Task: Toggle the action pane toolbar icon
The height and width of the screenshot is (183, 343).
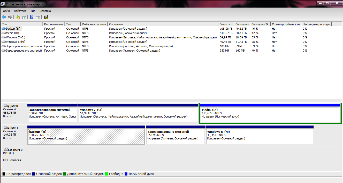Action: point(38,17)
